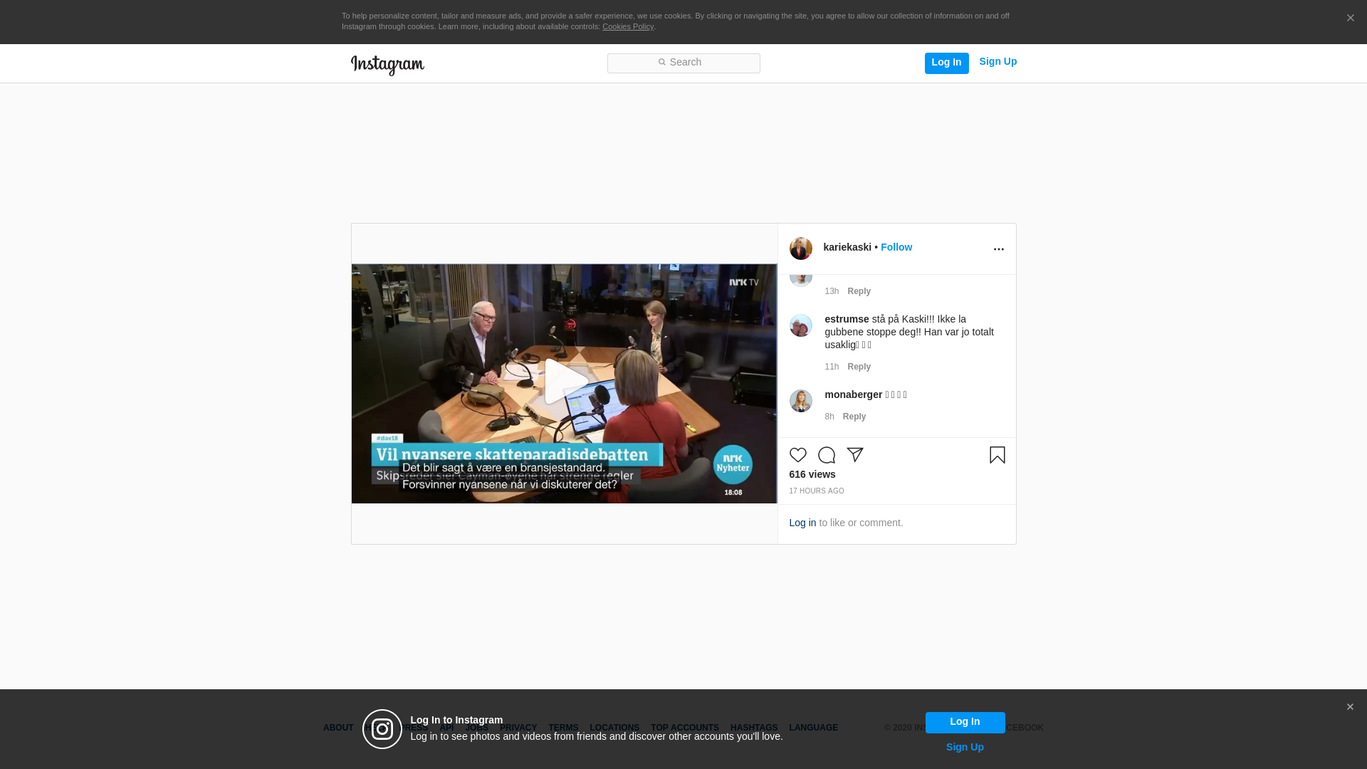
Task: Click estrumse commenter avatar
Action: tap(800, 325)
